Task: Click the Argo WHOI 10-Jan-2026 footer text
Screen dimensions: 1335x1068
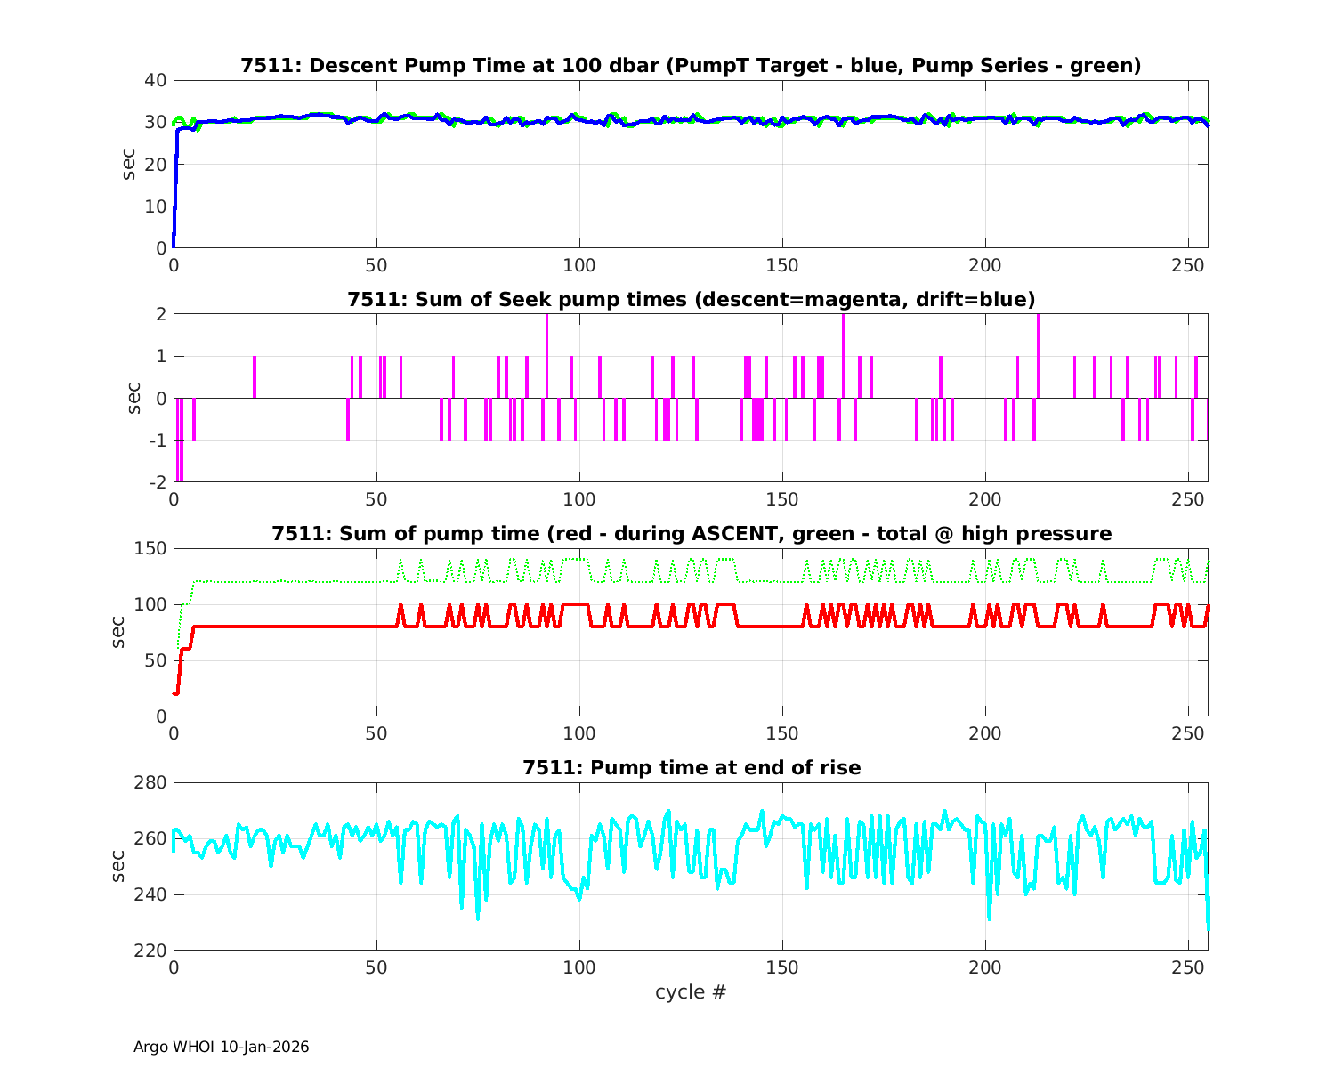Action: [x=221, y=1047]
